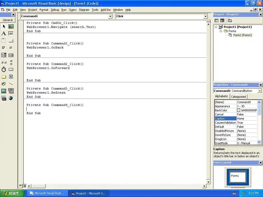263x197 pixels.
Task: Select Form1 (Form1) in project tree
Action: coord(242,35)
